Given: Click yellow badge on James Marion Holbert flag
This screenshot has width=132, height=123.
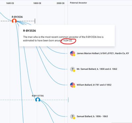Looking at the screenshot, I should [74, 55].
